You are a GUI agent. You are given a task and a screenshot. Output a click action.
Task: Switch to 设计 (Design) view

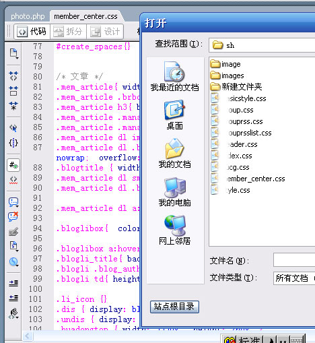click(x=105, y=32)
